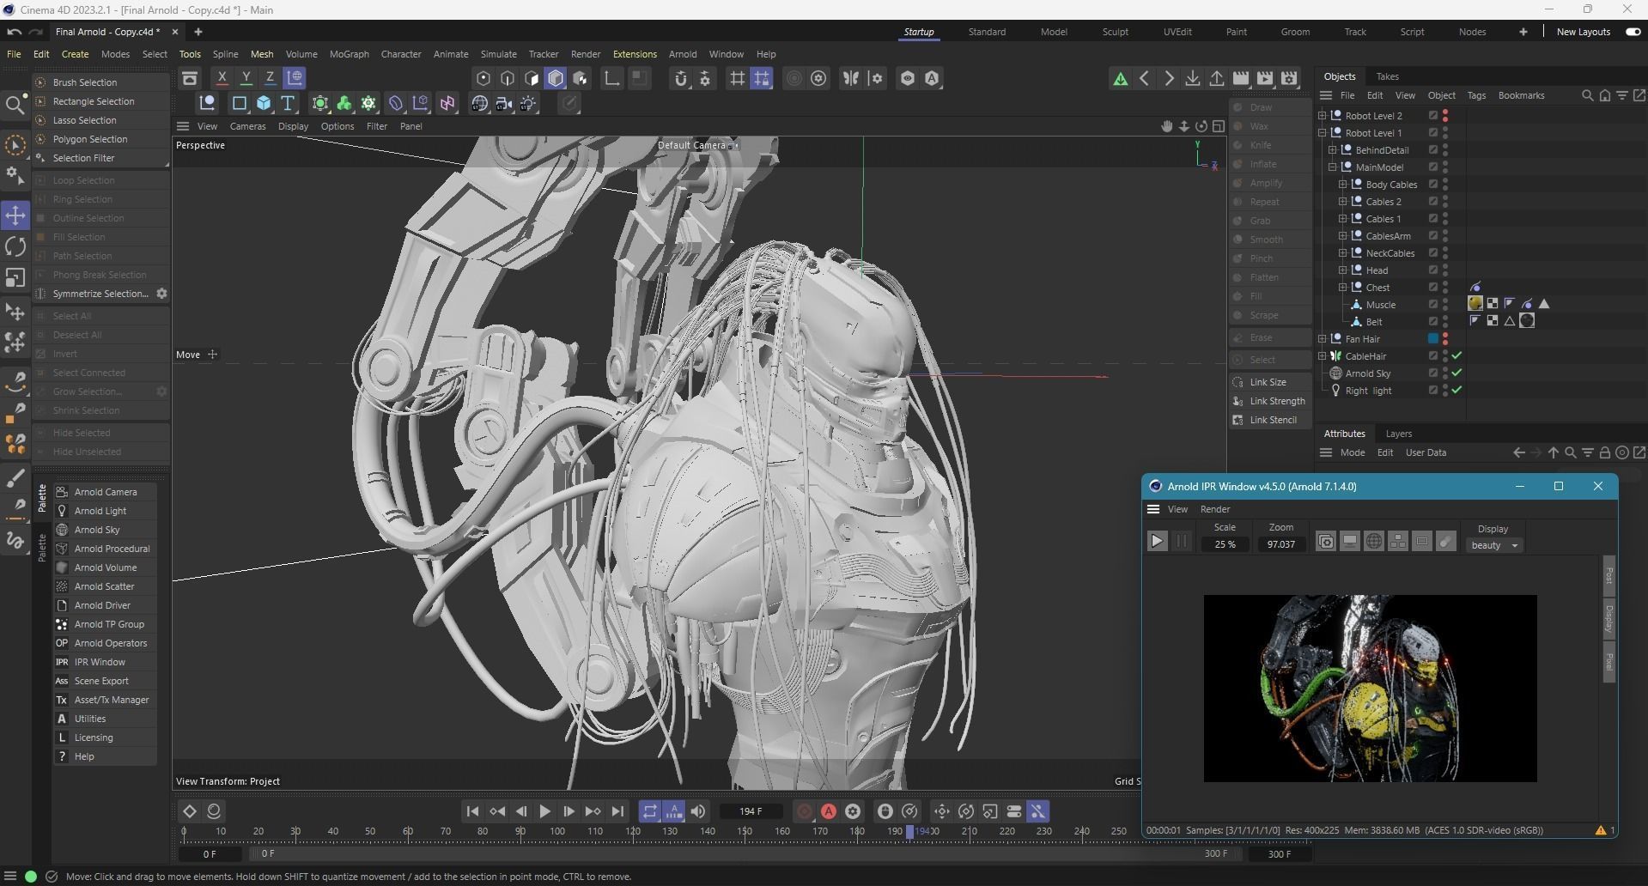1648x886 pixels.
Task: Toggle Z axis lock
Action: pyautogui.click(x=270, y=78)
